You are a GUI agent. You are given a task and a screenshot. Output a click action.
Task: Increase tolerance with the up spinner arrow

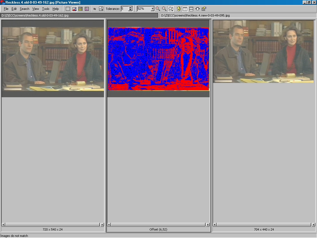[130, 7]
